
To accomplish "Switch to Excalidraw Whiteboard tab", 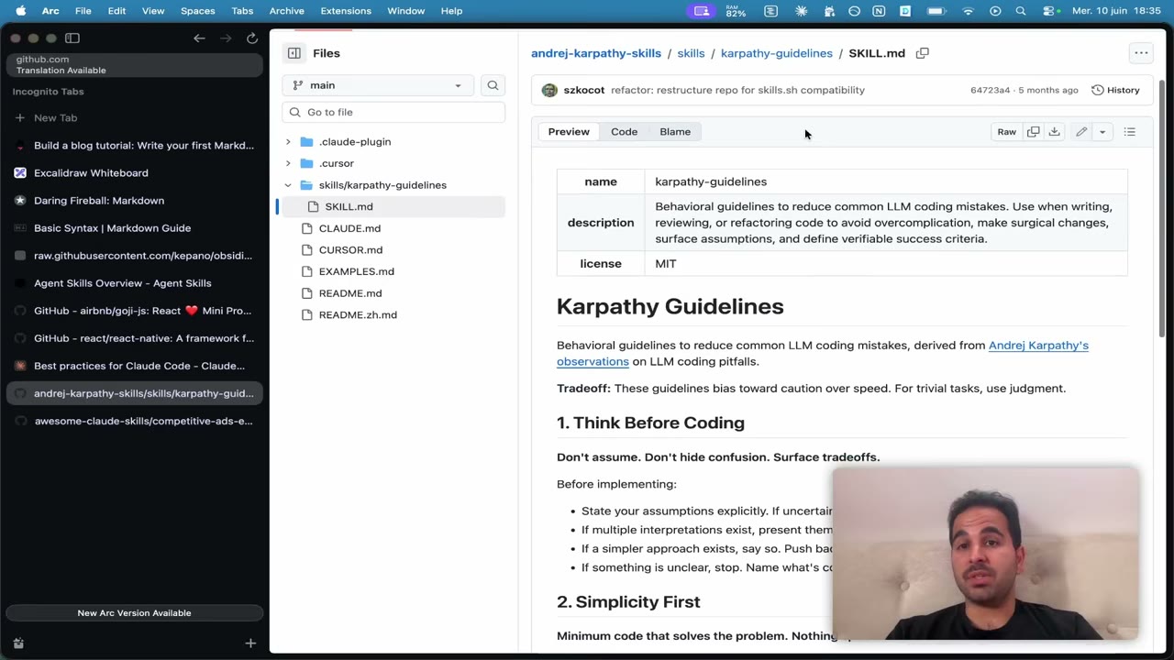I will 134,172.
